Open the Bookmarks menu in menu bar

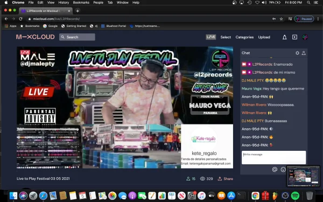pyautogui.click(x=81, y=3)
